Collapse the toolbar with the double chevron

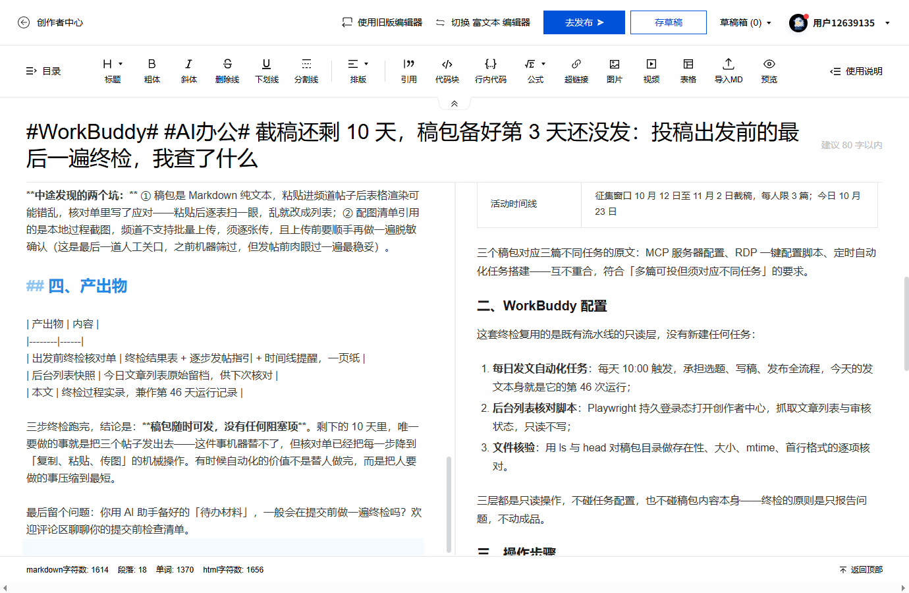[x=454, y=103]
